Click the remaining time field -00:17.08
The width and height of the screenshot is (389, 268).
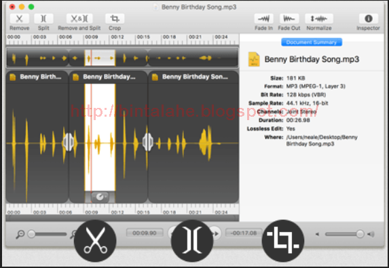[244, 233]
